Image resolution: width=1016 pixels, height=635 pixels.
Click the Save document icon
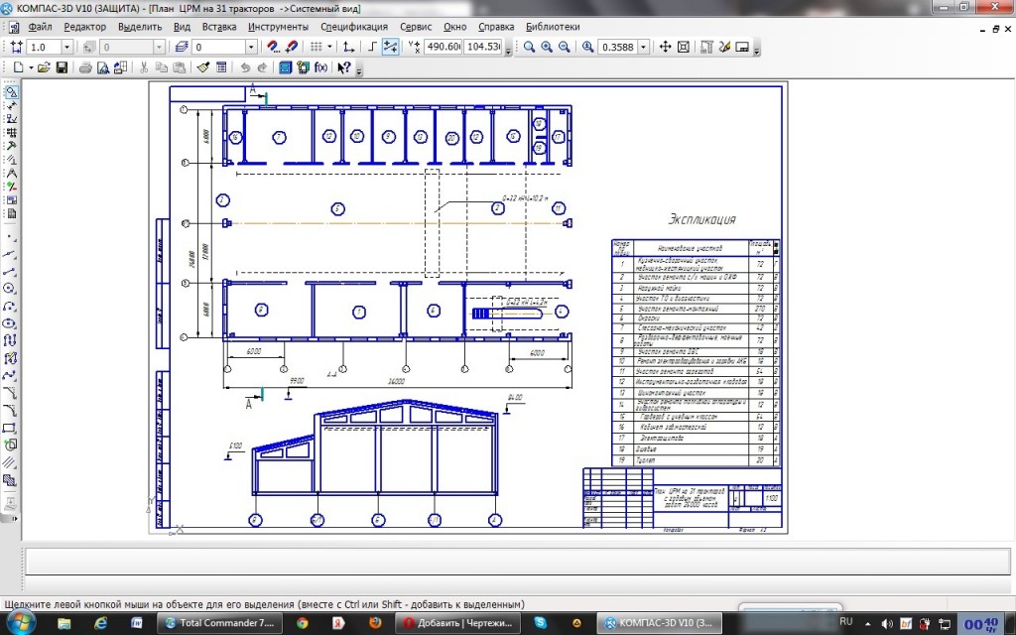point(62,67)
